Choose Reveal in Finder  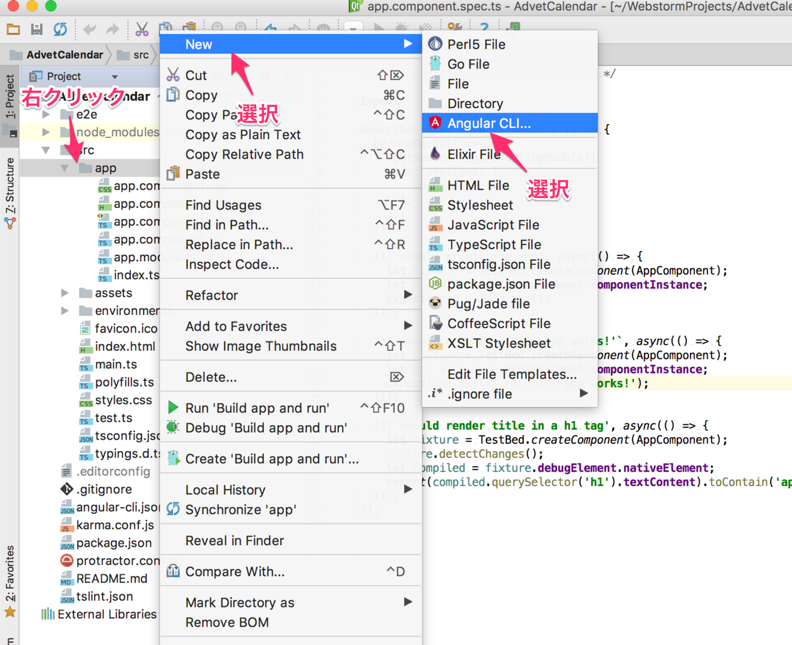pyautogui.click(x=291, y=540)
